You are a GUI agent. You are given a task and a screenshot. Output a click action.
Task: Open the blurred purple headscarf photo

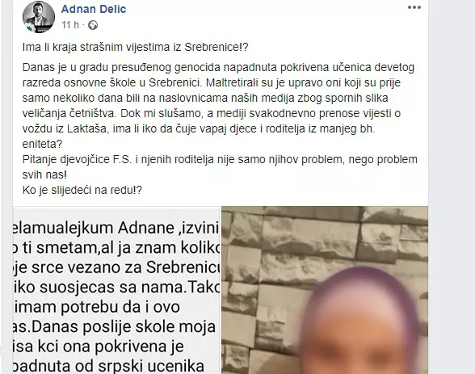(325, 290)
